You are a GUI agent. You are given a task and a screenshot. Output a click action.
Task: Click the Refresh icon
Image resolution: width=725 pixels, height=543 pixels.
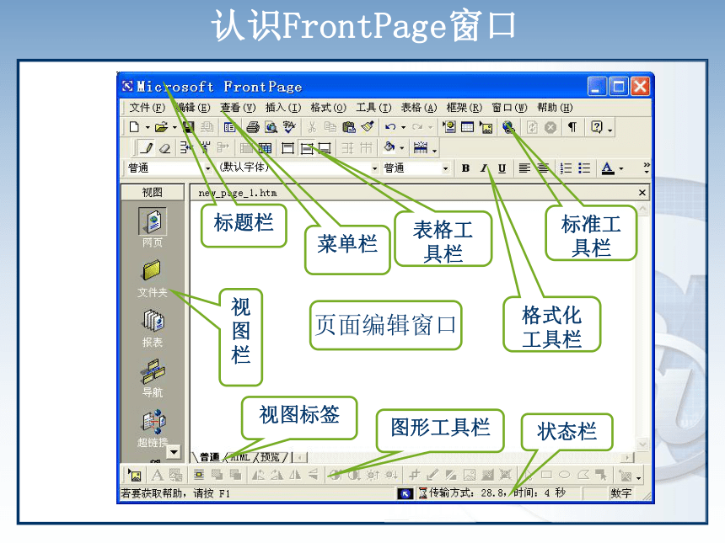tap(532, 127)
